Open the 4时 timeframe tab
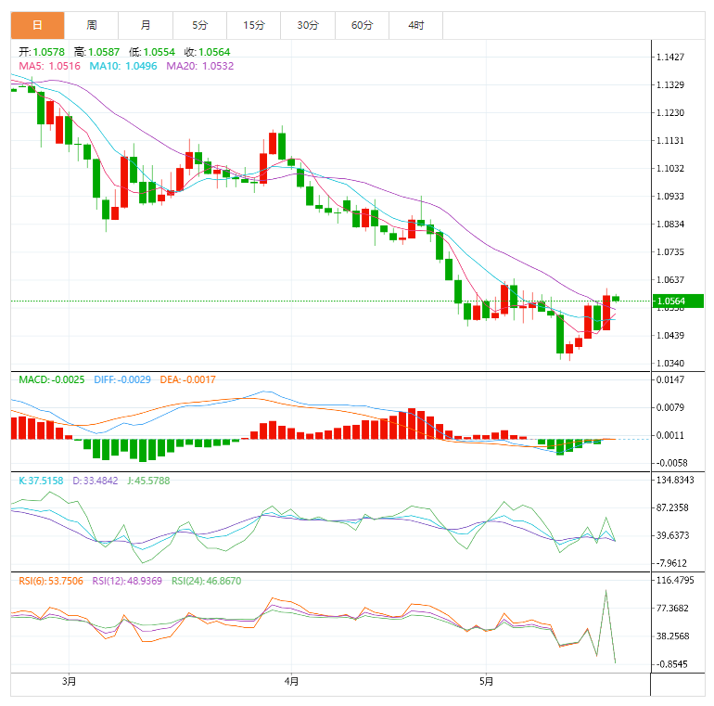The width and height of the screenshot is (714, 706). (416, 25)
